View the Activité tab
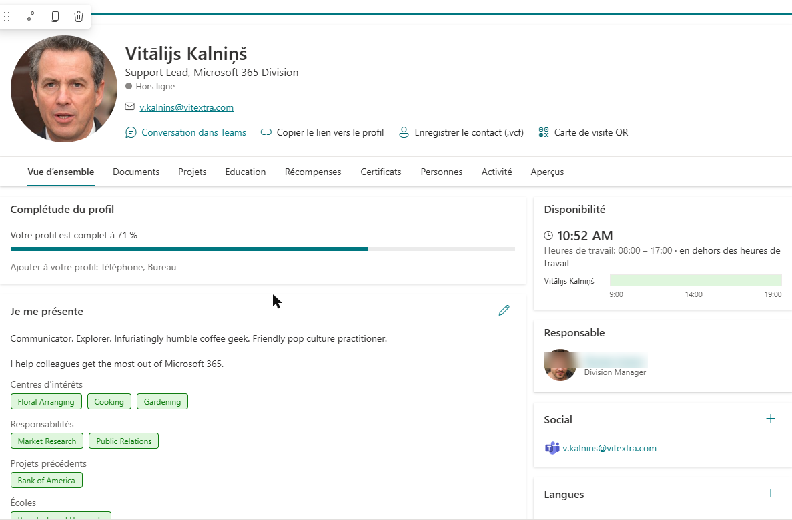The height and width of the screenshot is (520, 792). (x=496, y=172)
